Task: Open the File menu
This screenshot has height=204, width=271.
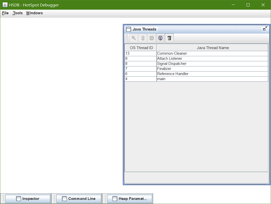Action: click(5, 13)
